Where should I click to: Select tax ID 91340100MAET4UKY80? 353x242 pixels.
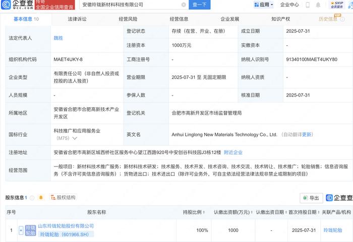[312, 59]
